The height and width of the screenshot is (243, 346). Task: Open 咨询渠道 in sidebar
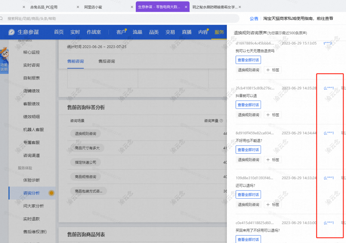[32, 156]
